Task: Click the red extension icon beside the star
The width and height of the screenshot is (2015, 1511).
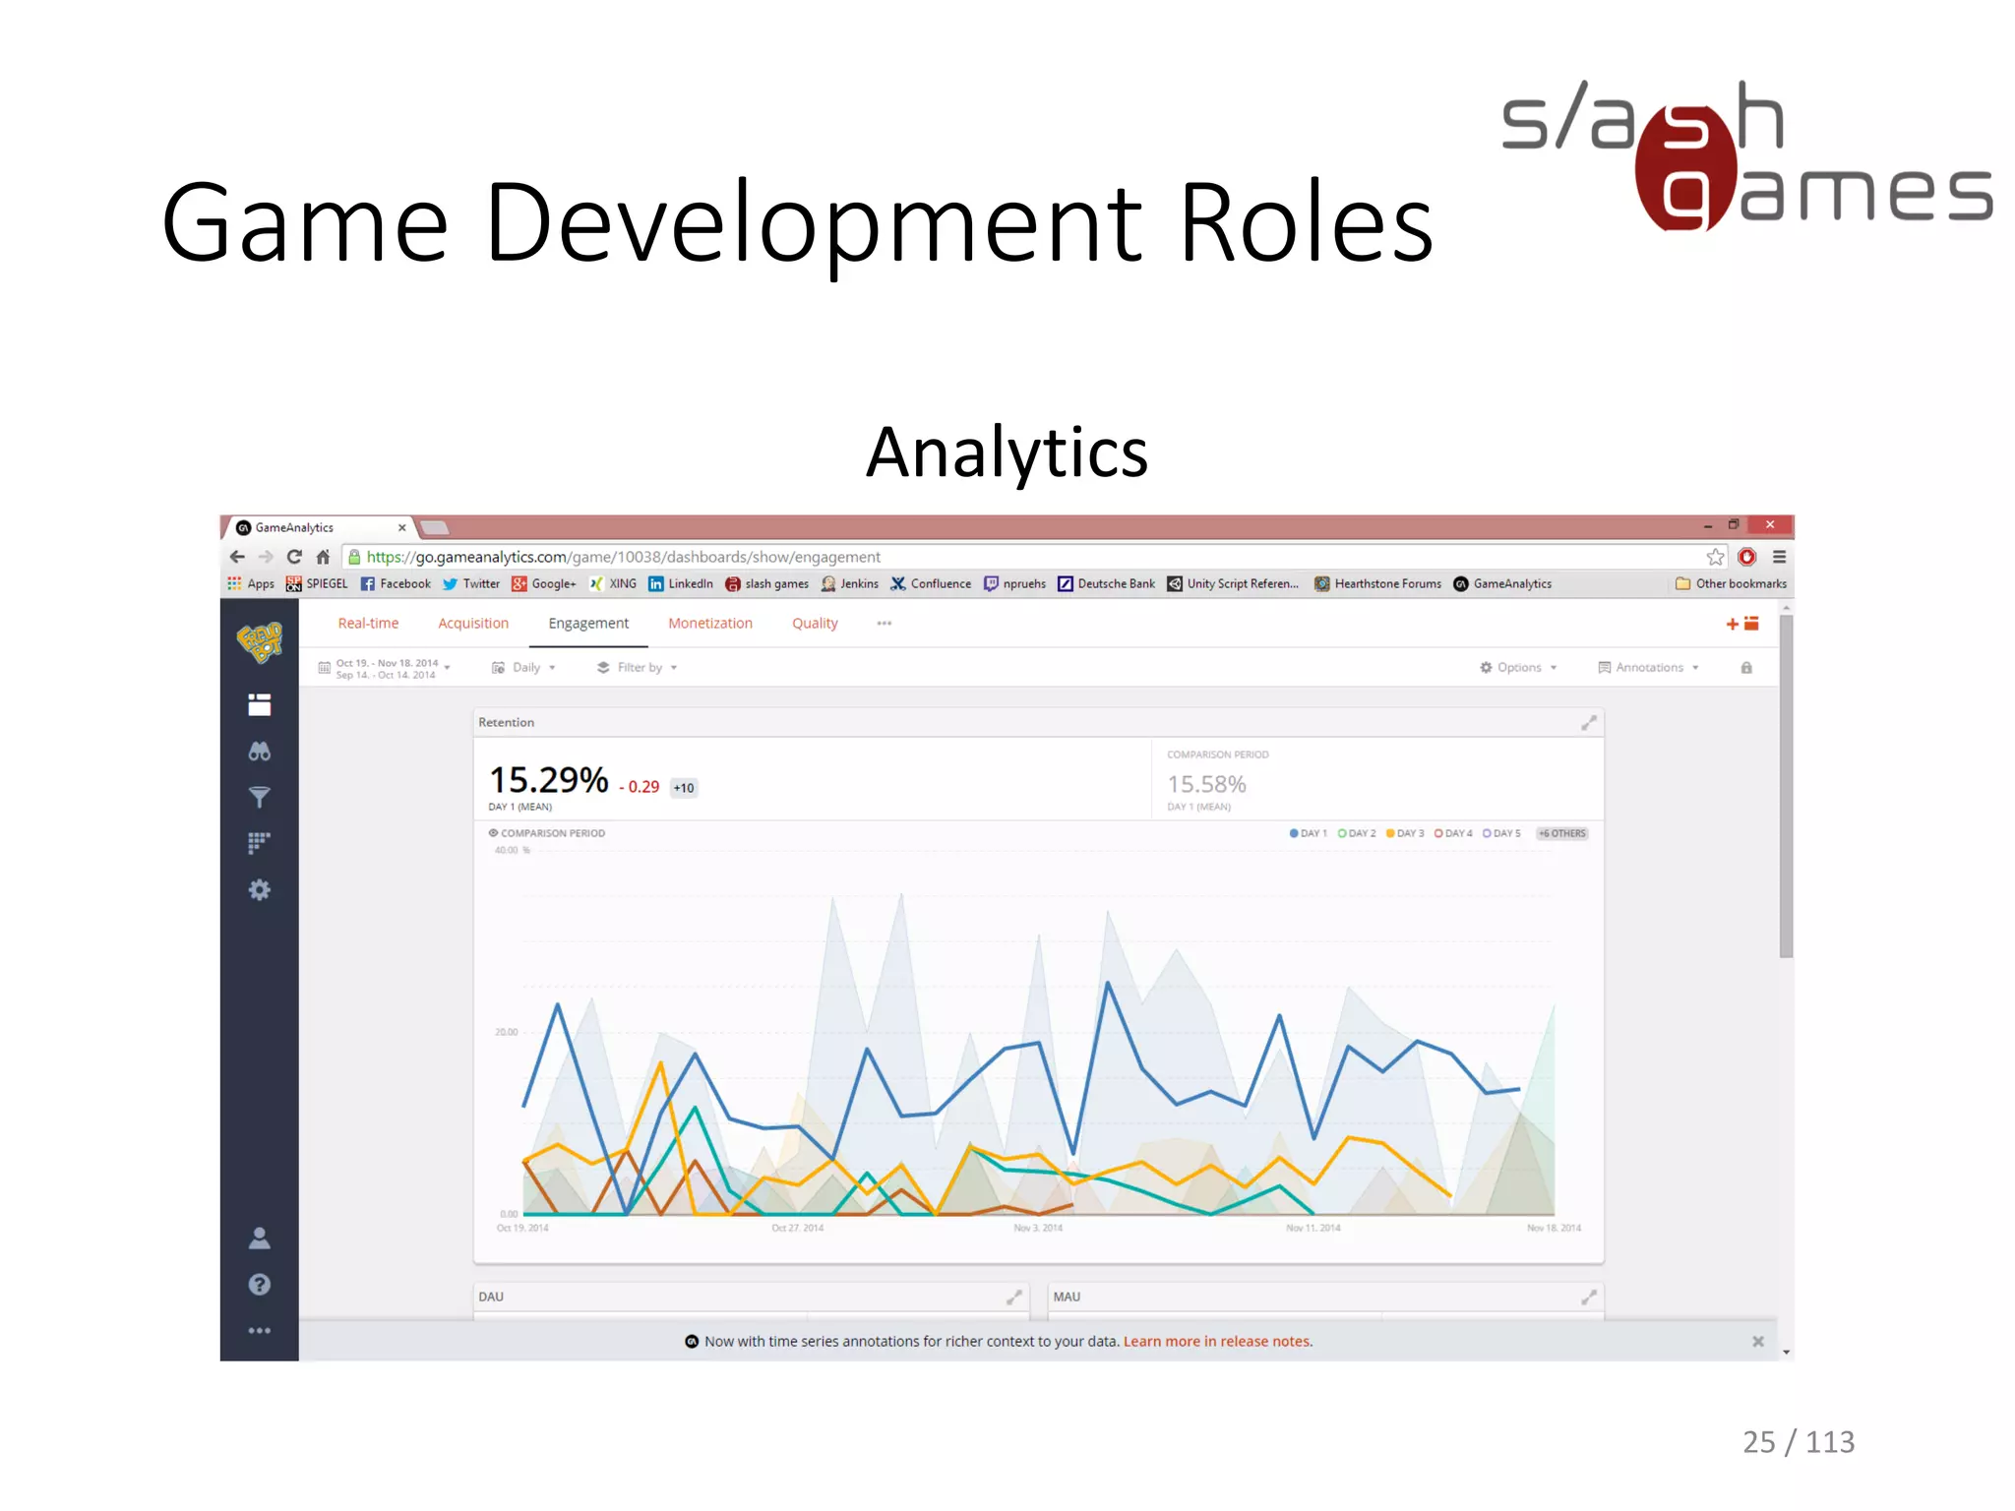Action: click(1747, 557)
